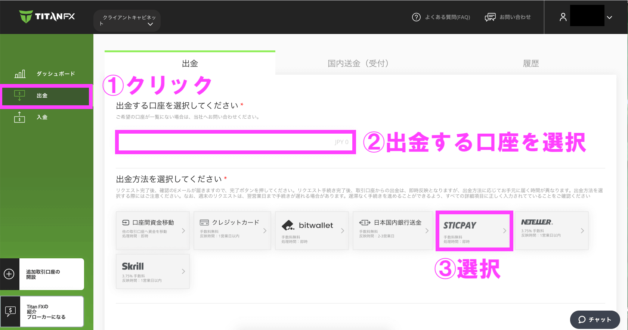Choose 日本国内銀行送金 withdrawal method

click(393, 230)
